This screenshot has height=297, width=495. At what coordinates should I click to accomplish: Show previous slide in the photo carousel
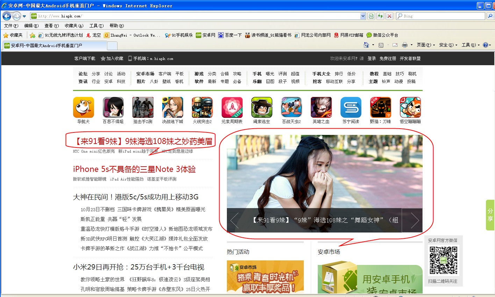pyautogui.click(x=235, y=220)
